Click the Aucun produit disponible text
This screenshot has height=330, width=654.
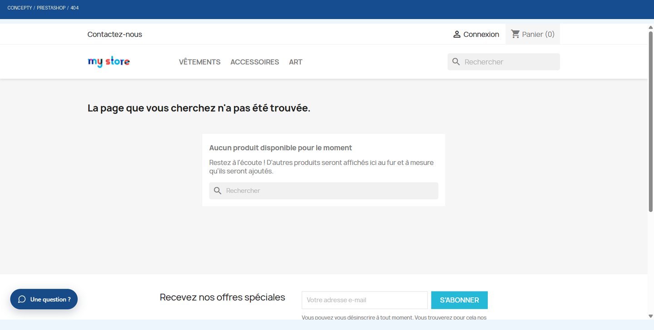[x=281, y=148]
